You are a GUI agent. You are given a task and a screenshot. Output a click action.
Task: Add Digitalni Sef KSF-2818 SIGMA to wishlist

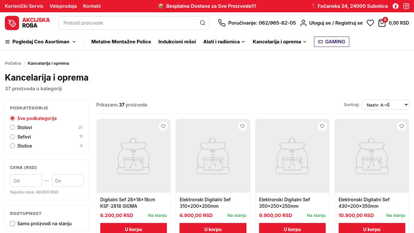163,126
